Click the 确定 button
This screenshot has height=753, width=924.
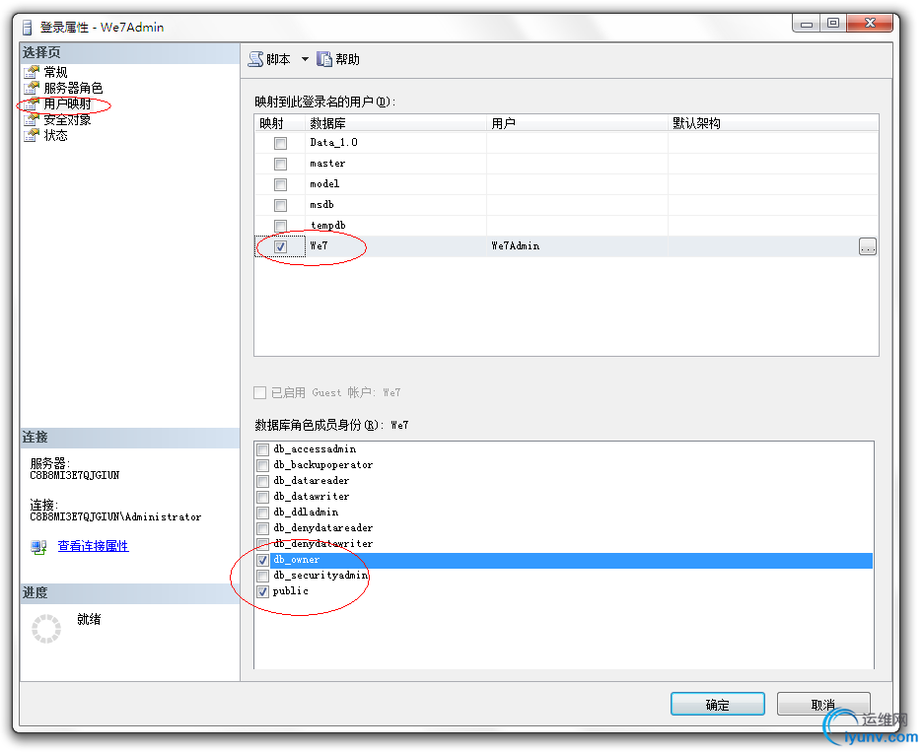(x=717, y=704)
